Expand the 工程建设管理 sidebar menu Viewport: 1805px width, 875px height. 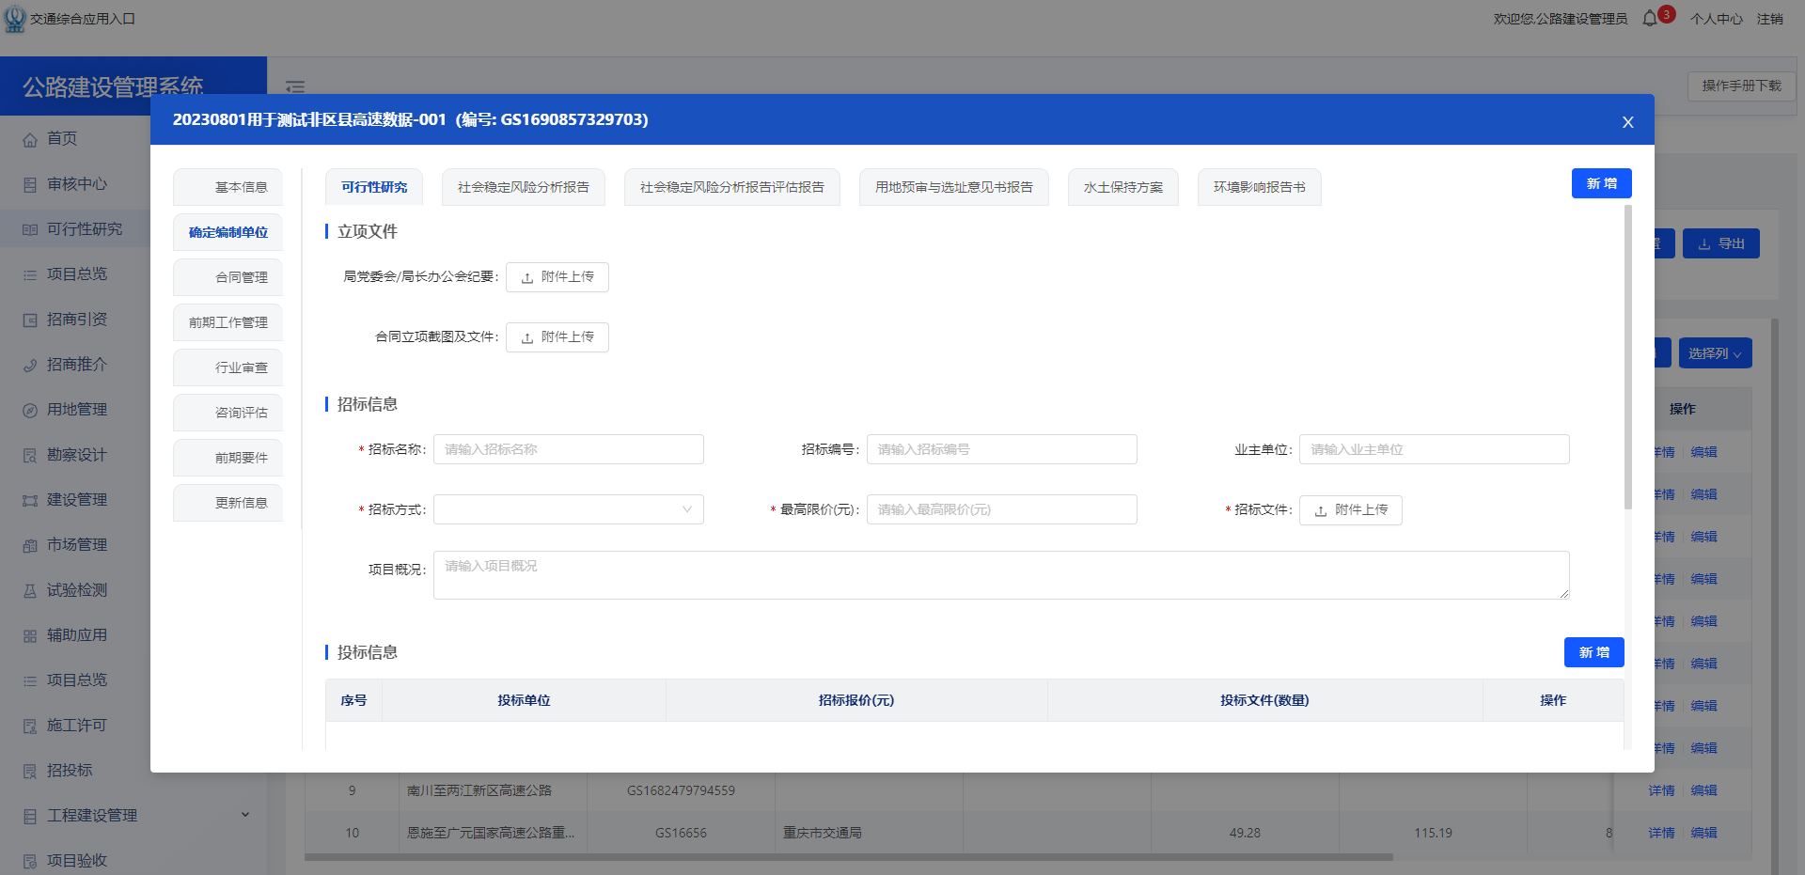click(245, 815)
